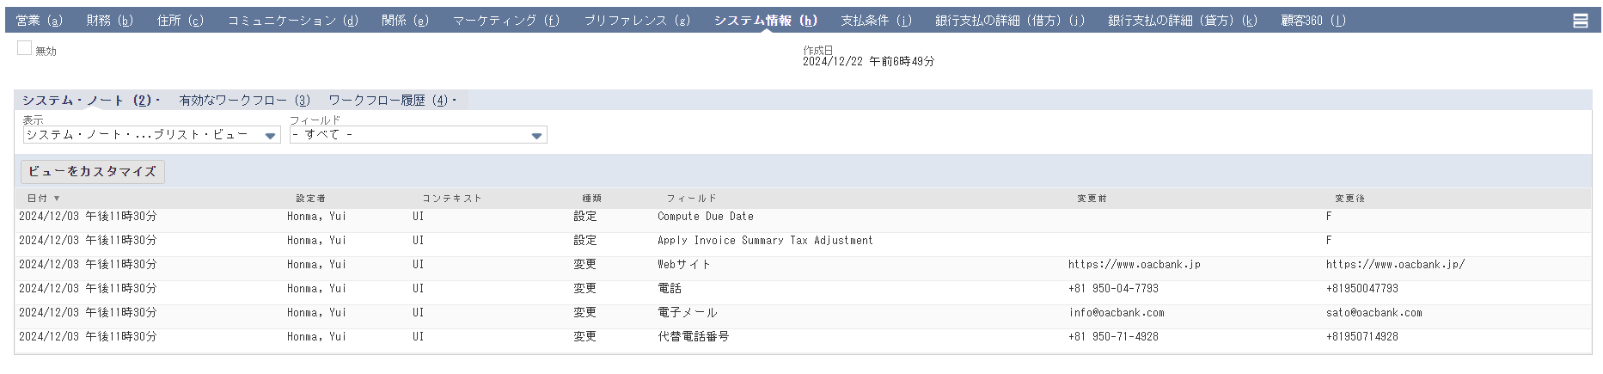Click the 代替電話番号 field cell
The height and width of the screenshot is (374, 1603).
(694, 337)
